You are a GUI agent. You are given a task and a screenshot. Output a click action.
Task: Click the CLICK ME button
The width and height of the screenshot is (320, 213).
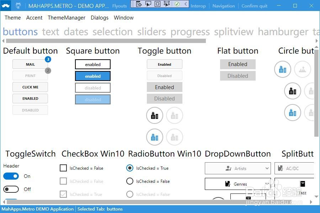click(30, 87)
